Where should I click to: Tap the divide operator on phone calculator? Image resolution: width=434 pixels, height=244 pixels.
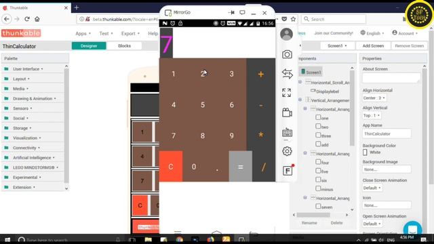click(263, 167)
